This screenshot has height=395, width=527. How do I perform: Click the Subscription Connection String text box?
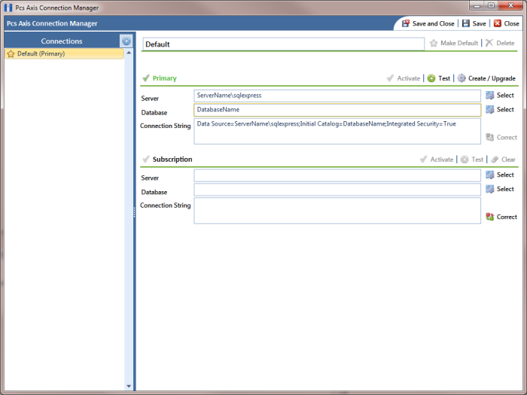337,211
